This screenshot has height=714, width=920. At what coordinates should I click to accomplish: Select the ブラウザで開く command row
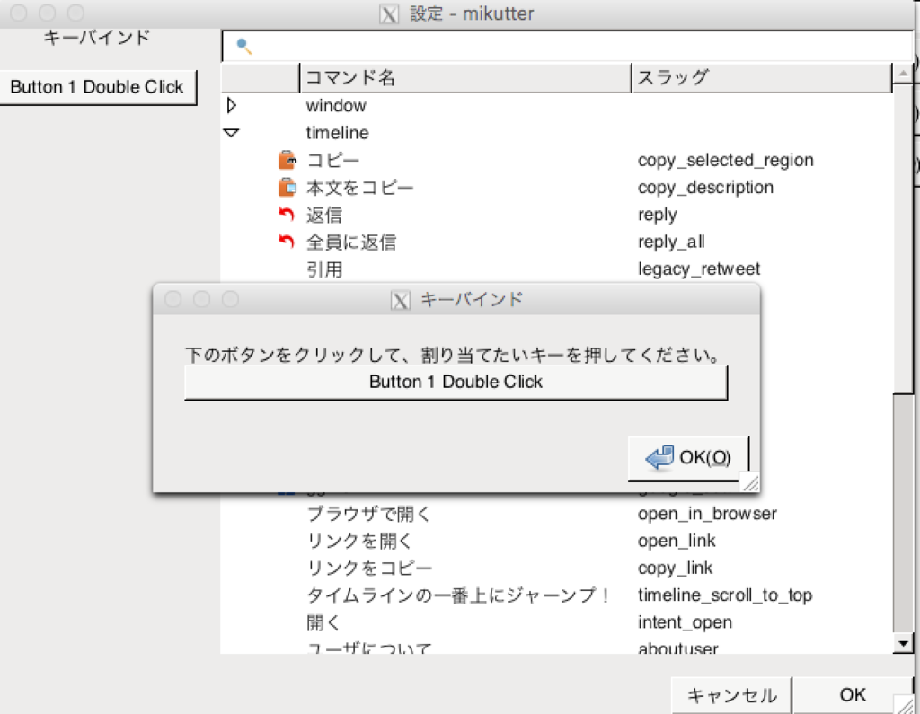pyautogui.click(x=556, y=514)
